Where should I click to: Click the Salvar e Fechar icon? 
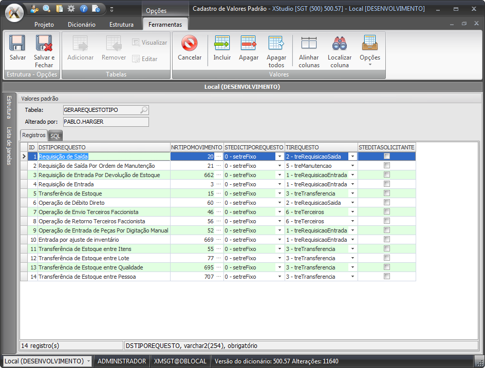[44, 43]
